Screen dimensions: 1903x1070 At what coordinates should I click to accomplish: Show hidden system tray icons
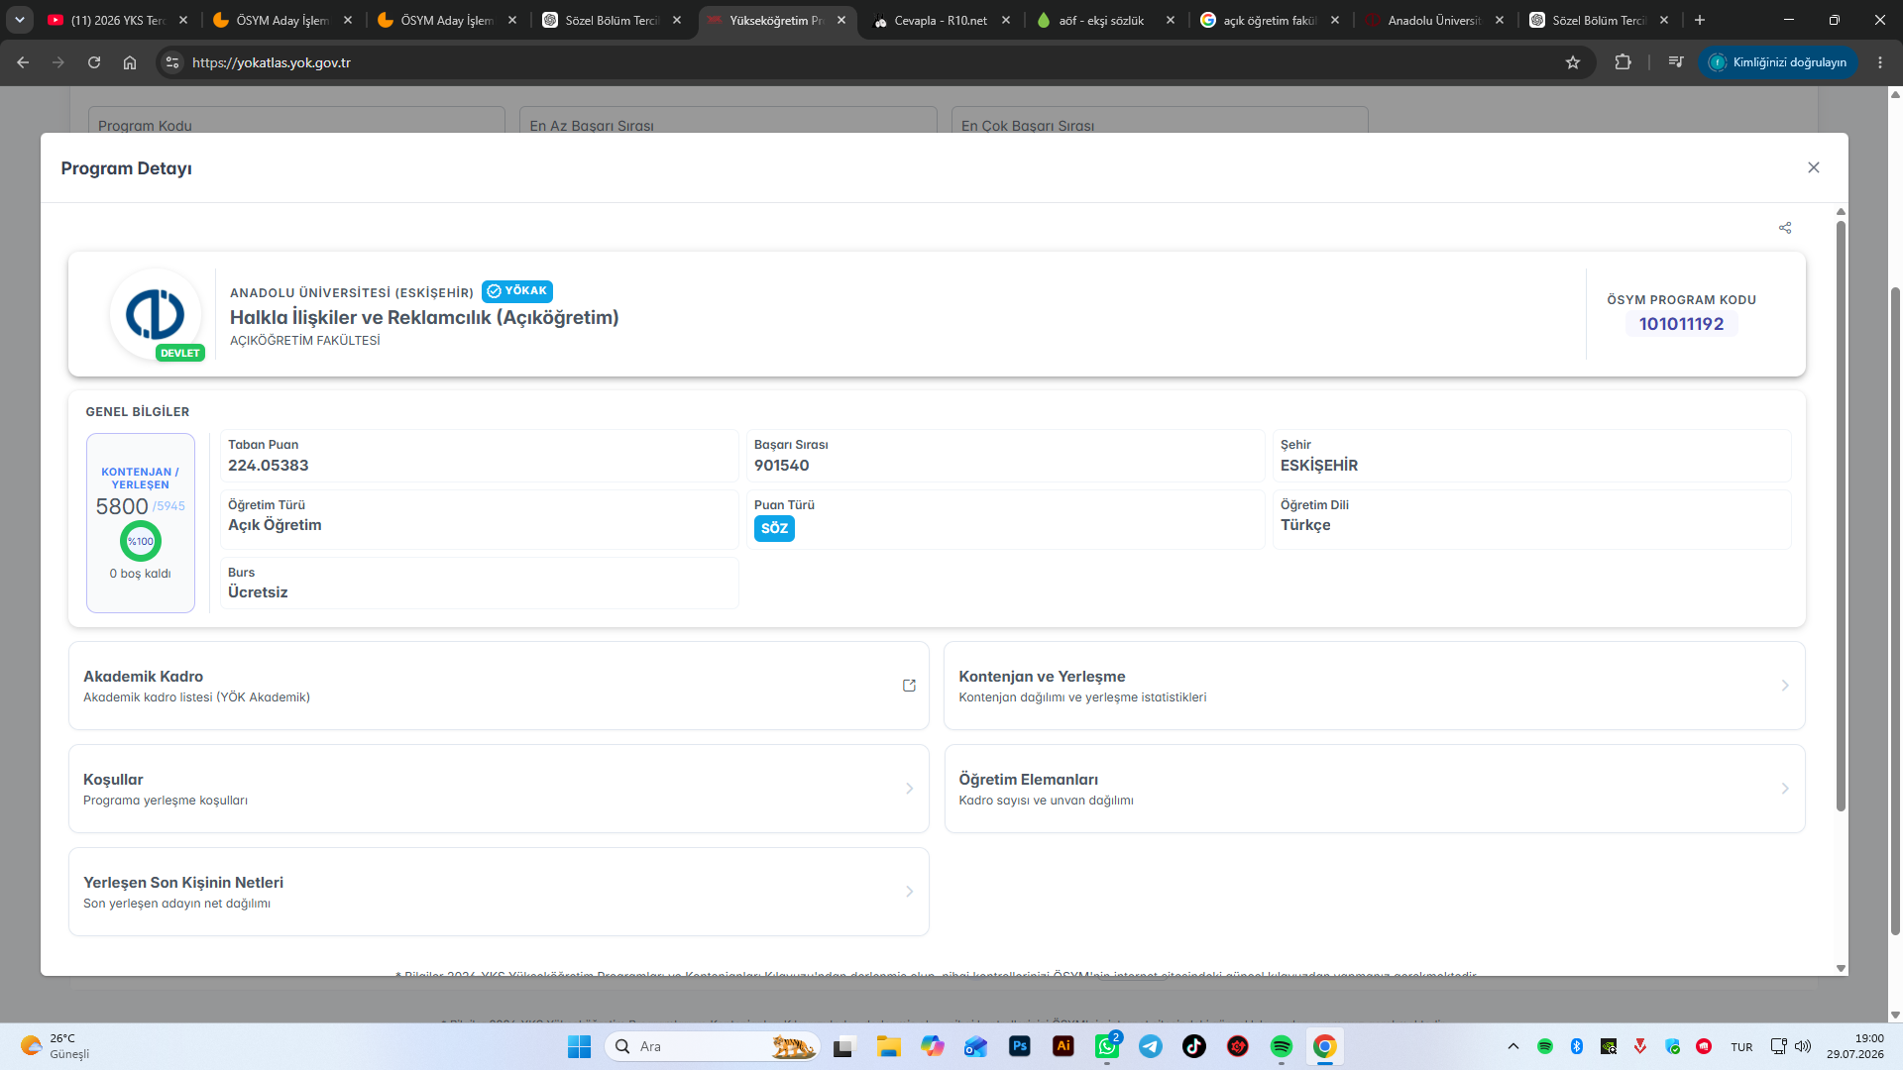click(1512, 1046)
